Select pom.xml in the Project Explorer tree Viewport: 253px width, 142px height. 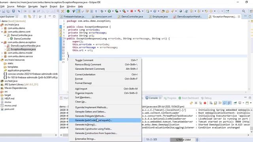click(x=9, y=109)
